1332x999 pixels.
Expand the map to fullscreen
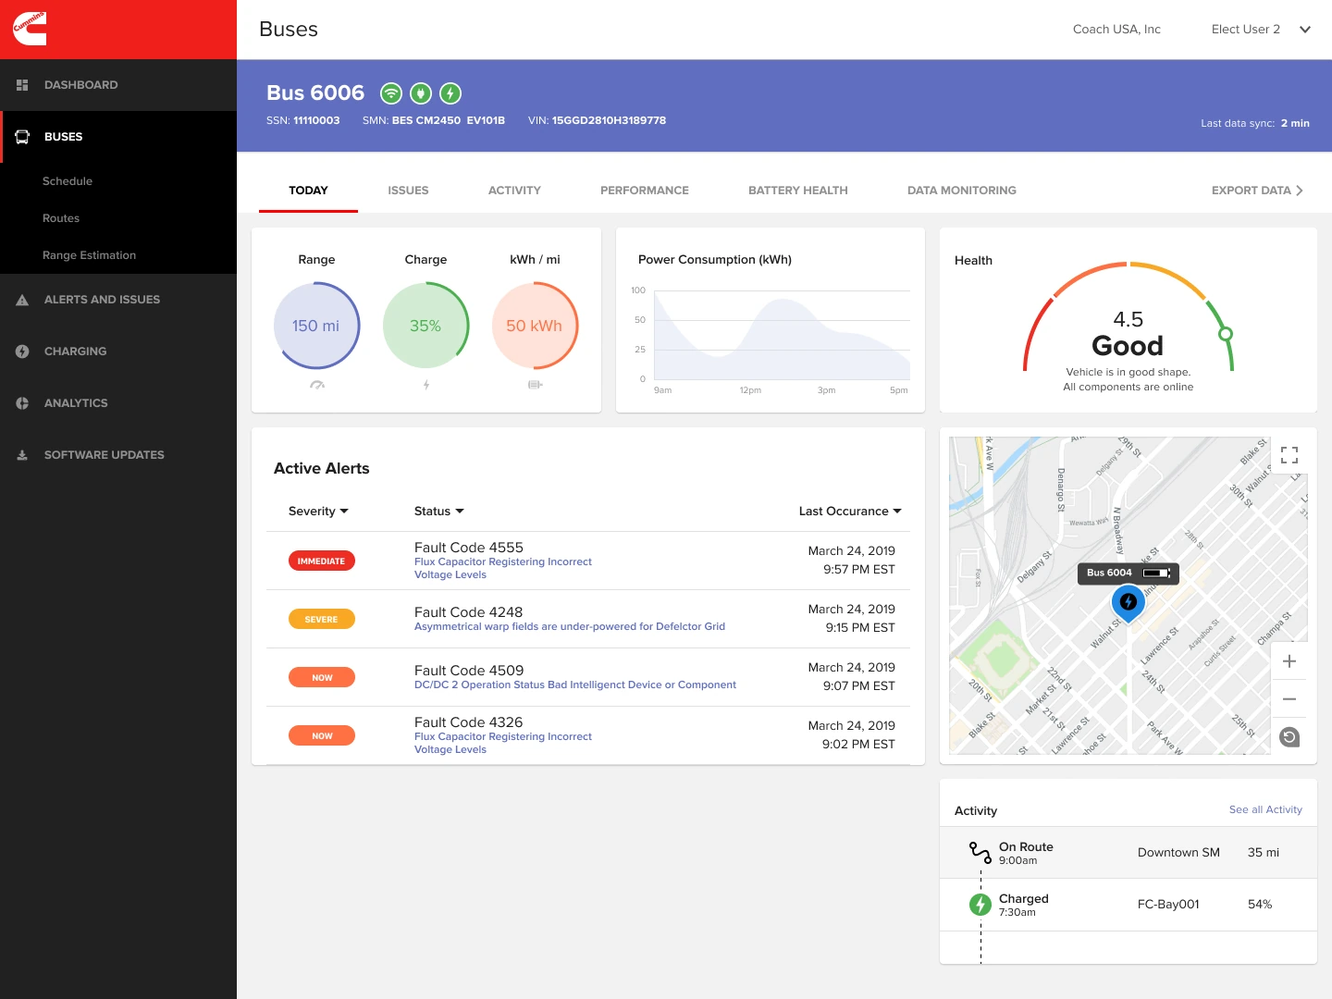click(x=1289, y=455)
